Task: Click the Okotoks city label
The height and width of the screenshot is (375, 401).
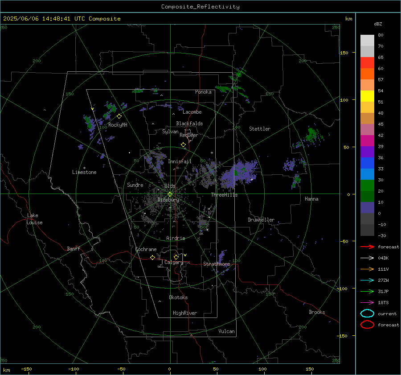Action: tap(178, 297)
